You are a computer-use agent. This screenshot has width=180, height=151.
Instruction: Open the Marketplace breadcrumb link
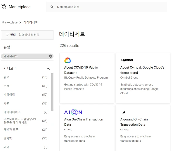pyautogui.click(x=10, y=22)
